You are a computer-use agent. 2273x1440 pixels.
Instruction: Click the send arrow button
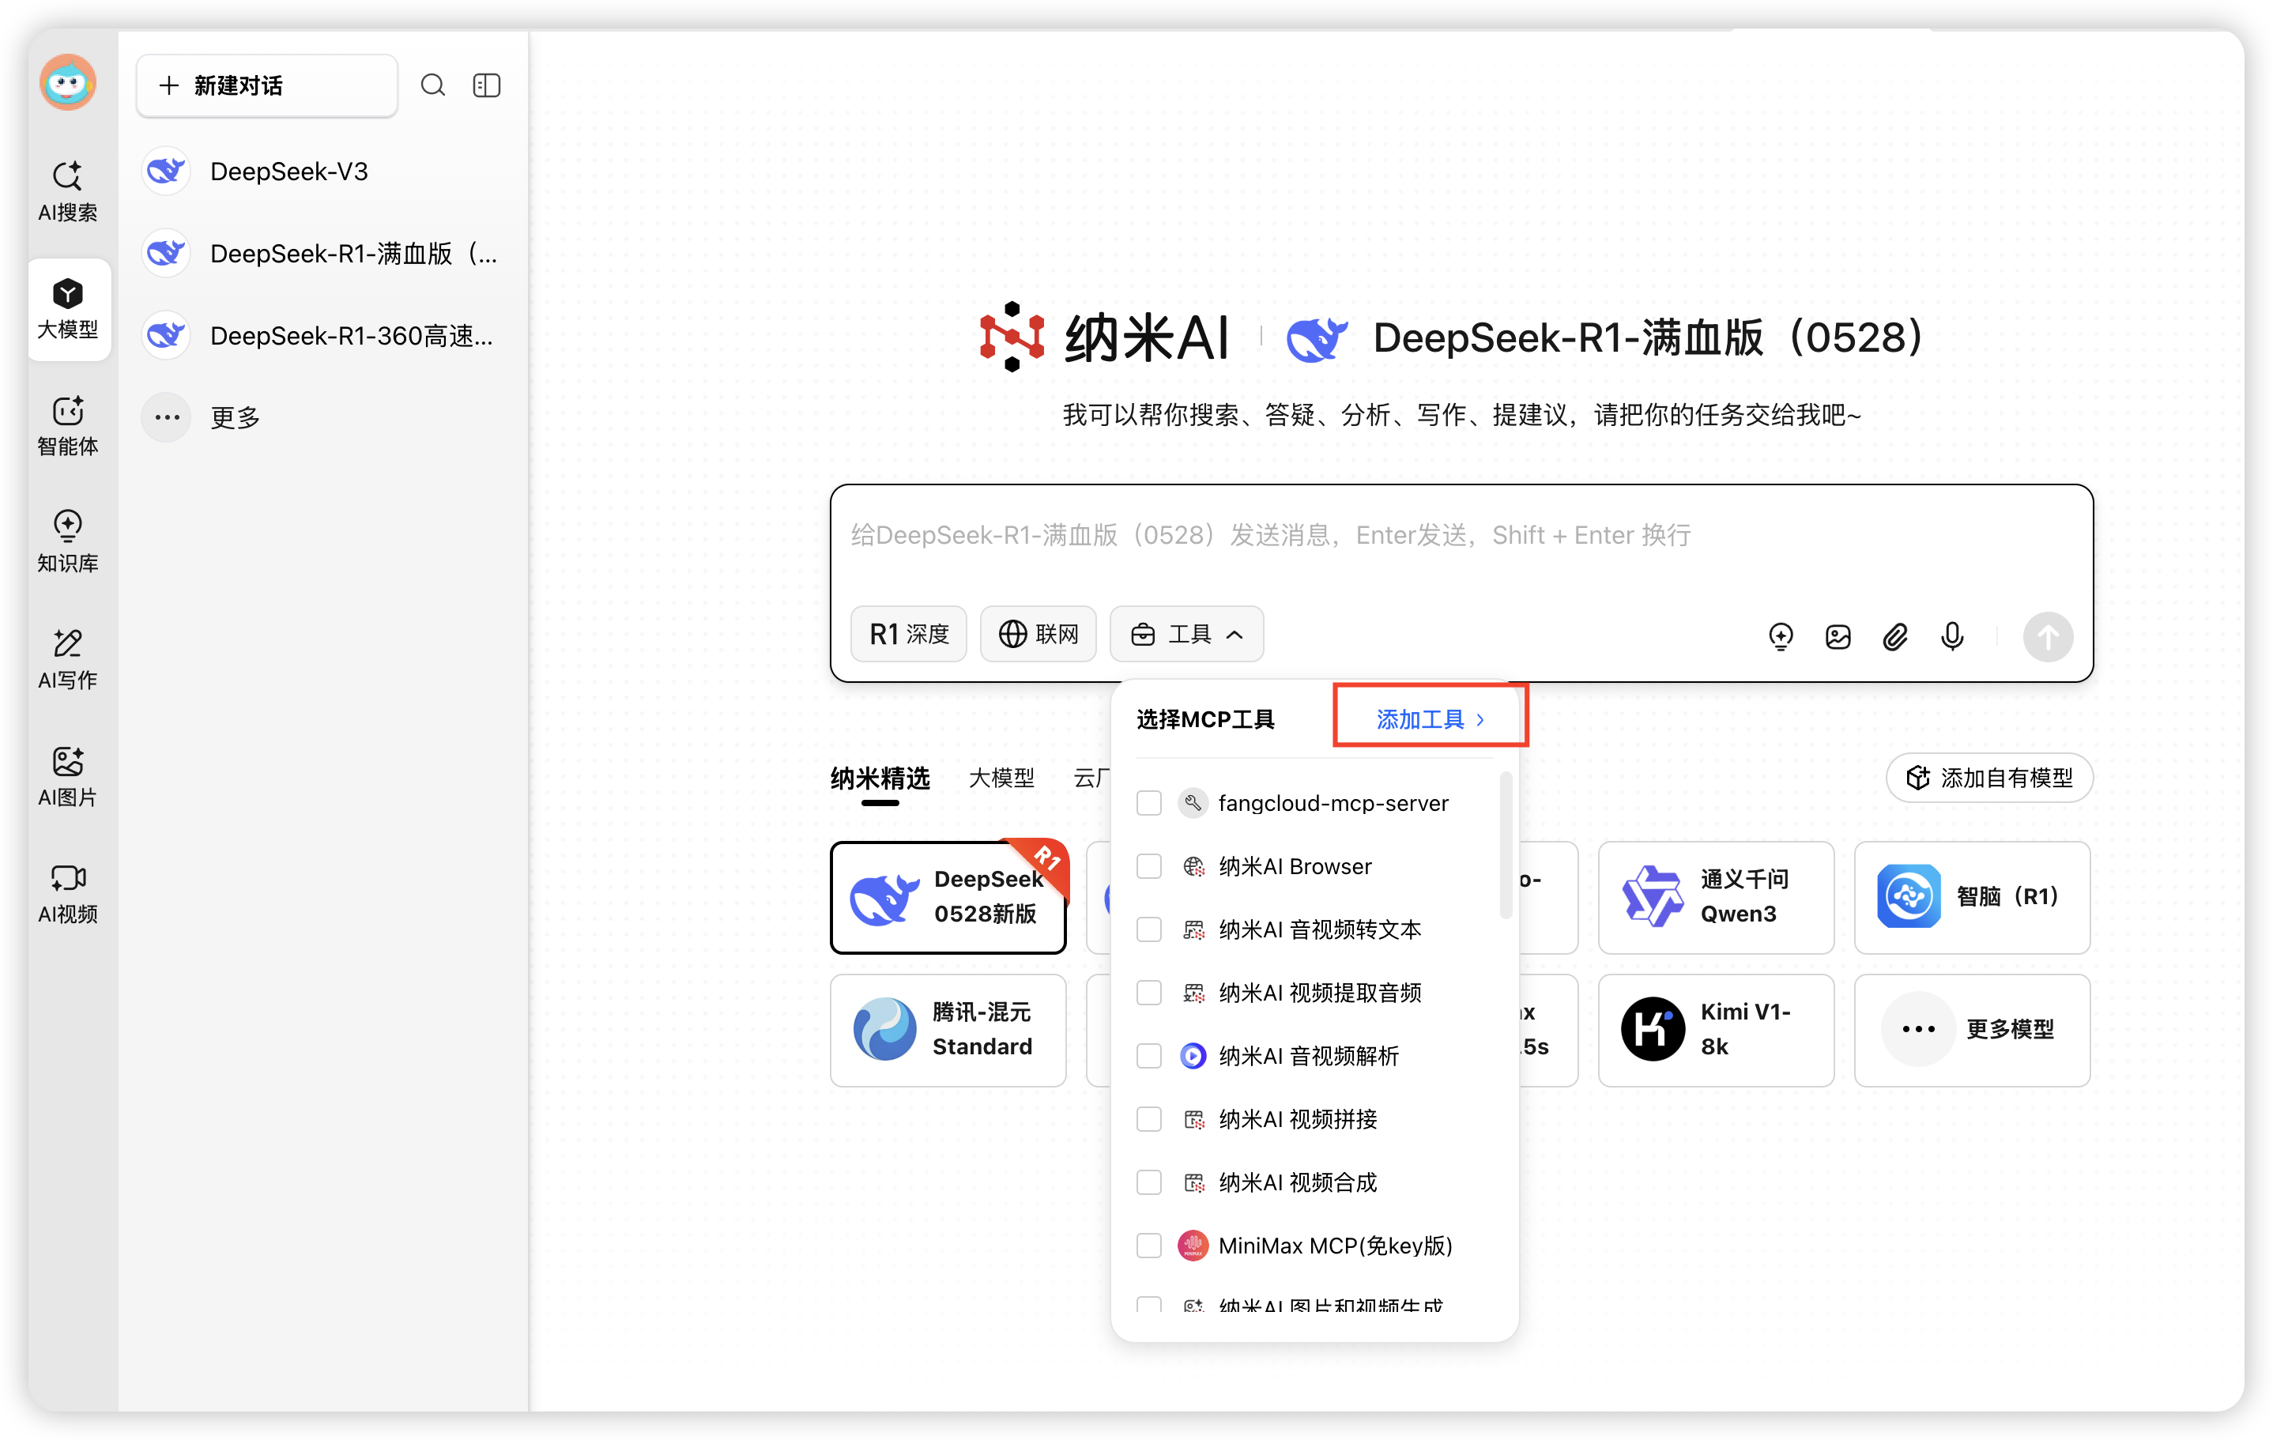2048,637
